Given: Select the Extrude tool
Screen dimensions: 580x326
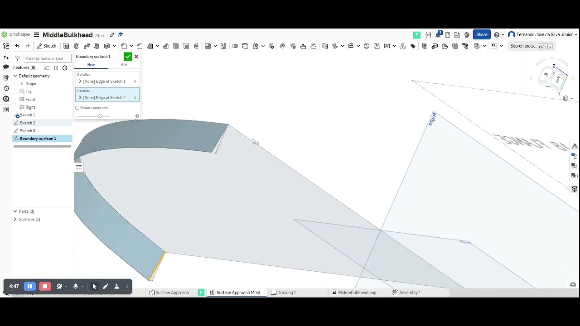Looking at the screenshot, I should coord(66,46).
